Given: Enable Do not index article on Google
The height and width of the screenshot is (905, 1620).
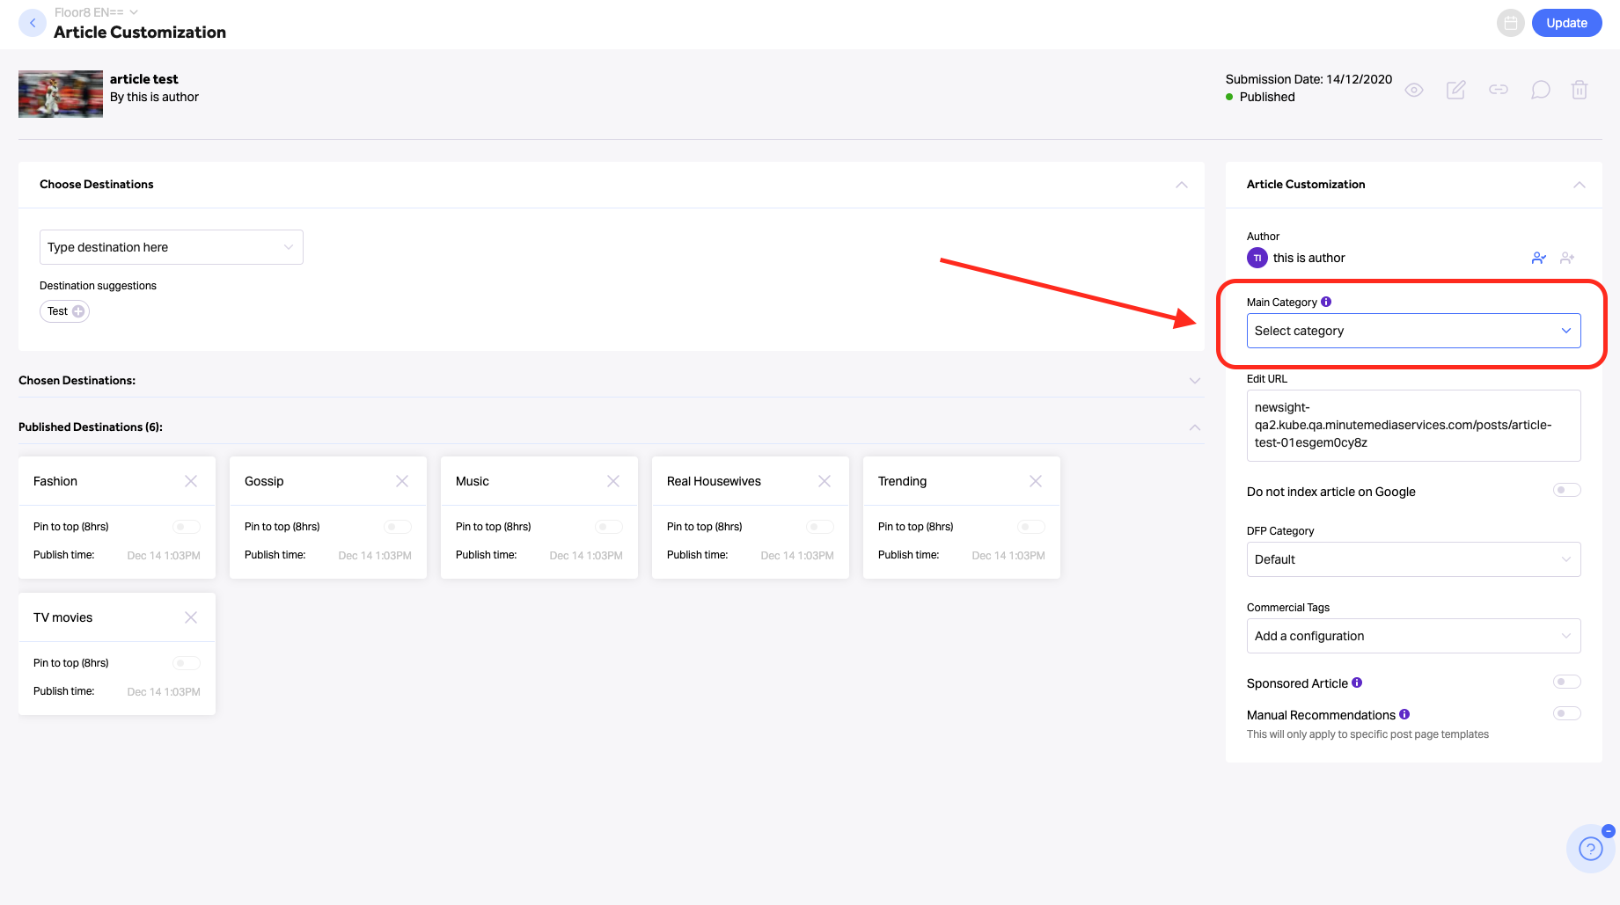Looking at the screenshot, I should click(1567, 490).
